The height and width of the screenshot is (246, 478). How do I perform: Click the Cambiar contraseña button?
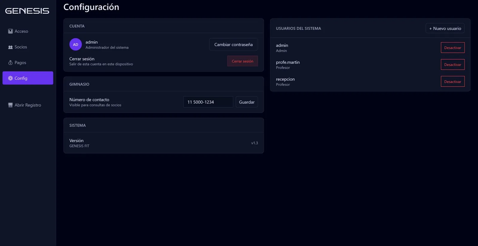(x=233, y=44)
